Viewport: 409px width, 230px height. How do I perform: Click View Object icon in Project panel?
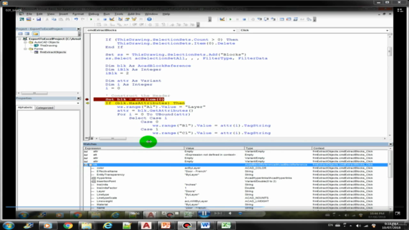click(x=27, y=34)
